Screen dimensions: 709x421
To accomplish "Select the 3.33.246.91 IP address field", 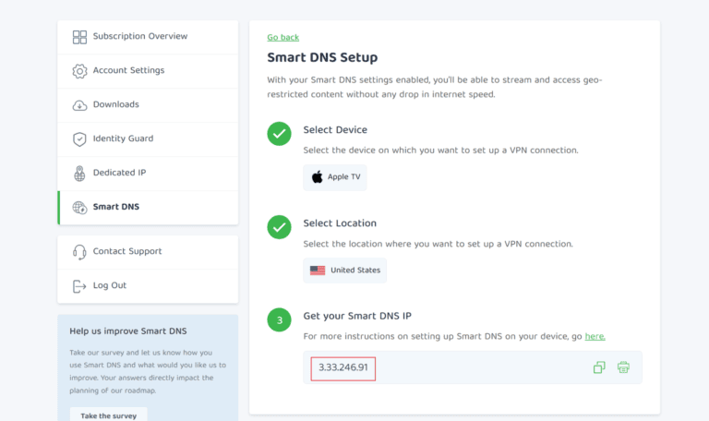I will pyautogui.click(x=343, y=367).
